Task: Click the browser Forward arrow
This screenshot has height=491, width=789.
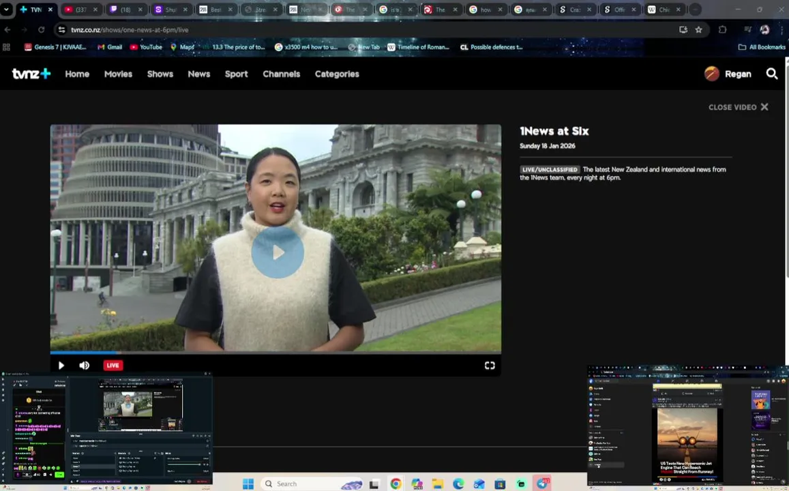Action: click(24, 30)
